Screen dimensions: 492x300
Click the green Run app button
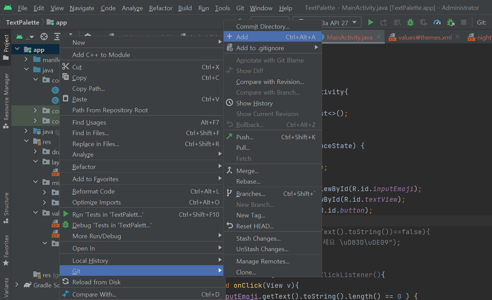pyautogui.click(x=370, y=23)
